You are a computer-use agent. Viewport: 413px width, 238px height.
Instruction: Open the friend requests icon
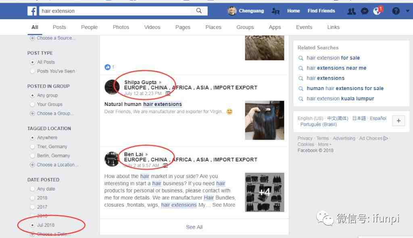[x=351, y=11]
